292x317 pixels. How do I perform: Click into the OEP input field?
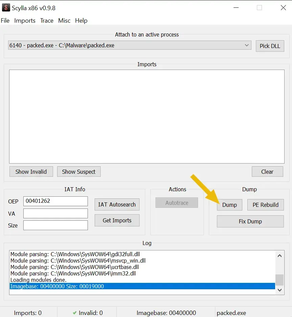click(x=55, y=201)
